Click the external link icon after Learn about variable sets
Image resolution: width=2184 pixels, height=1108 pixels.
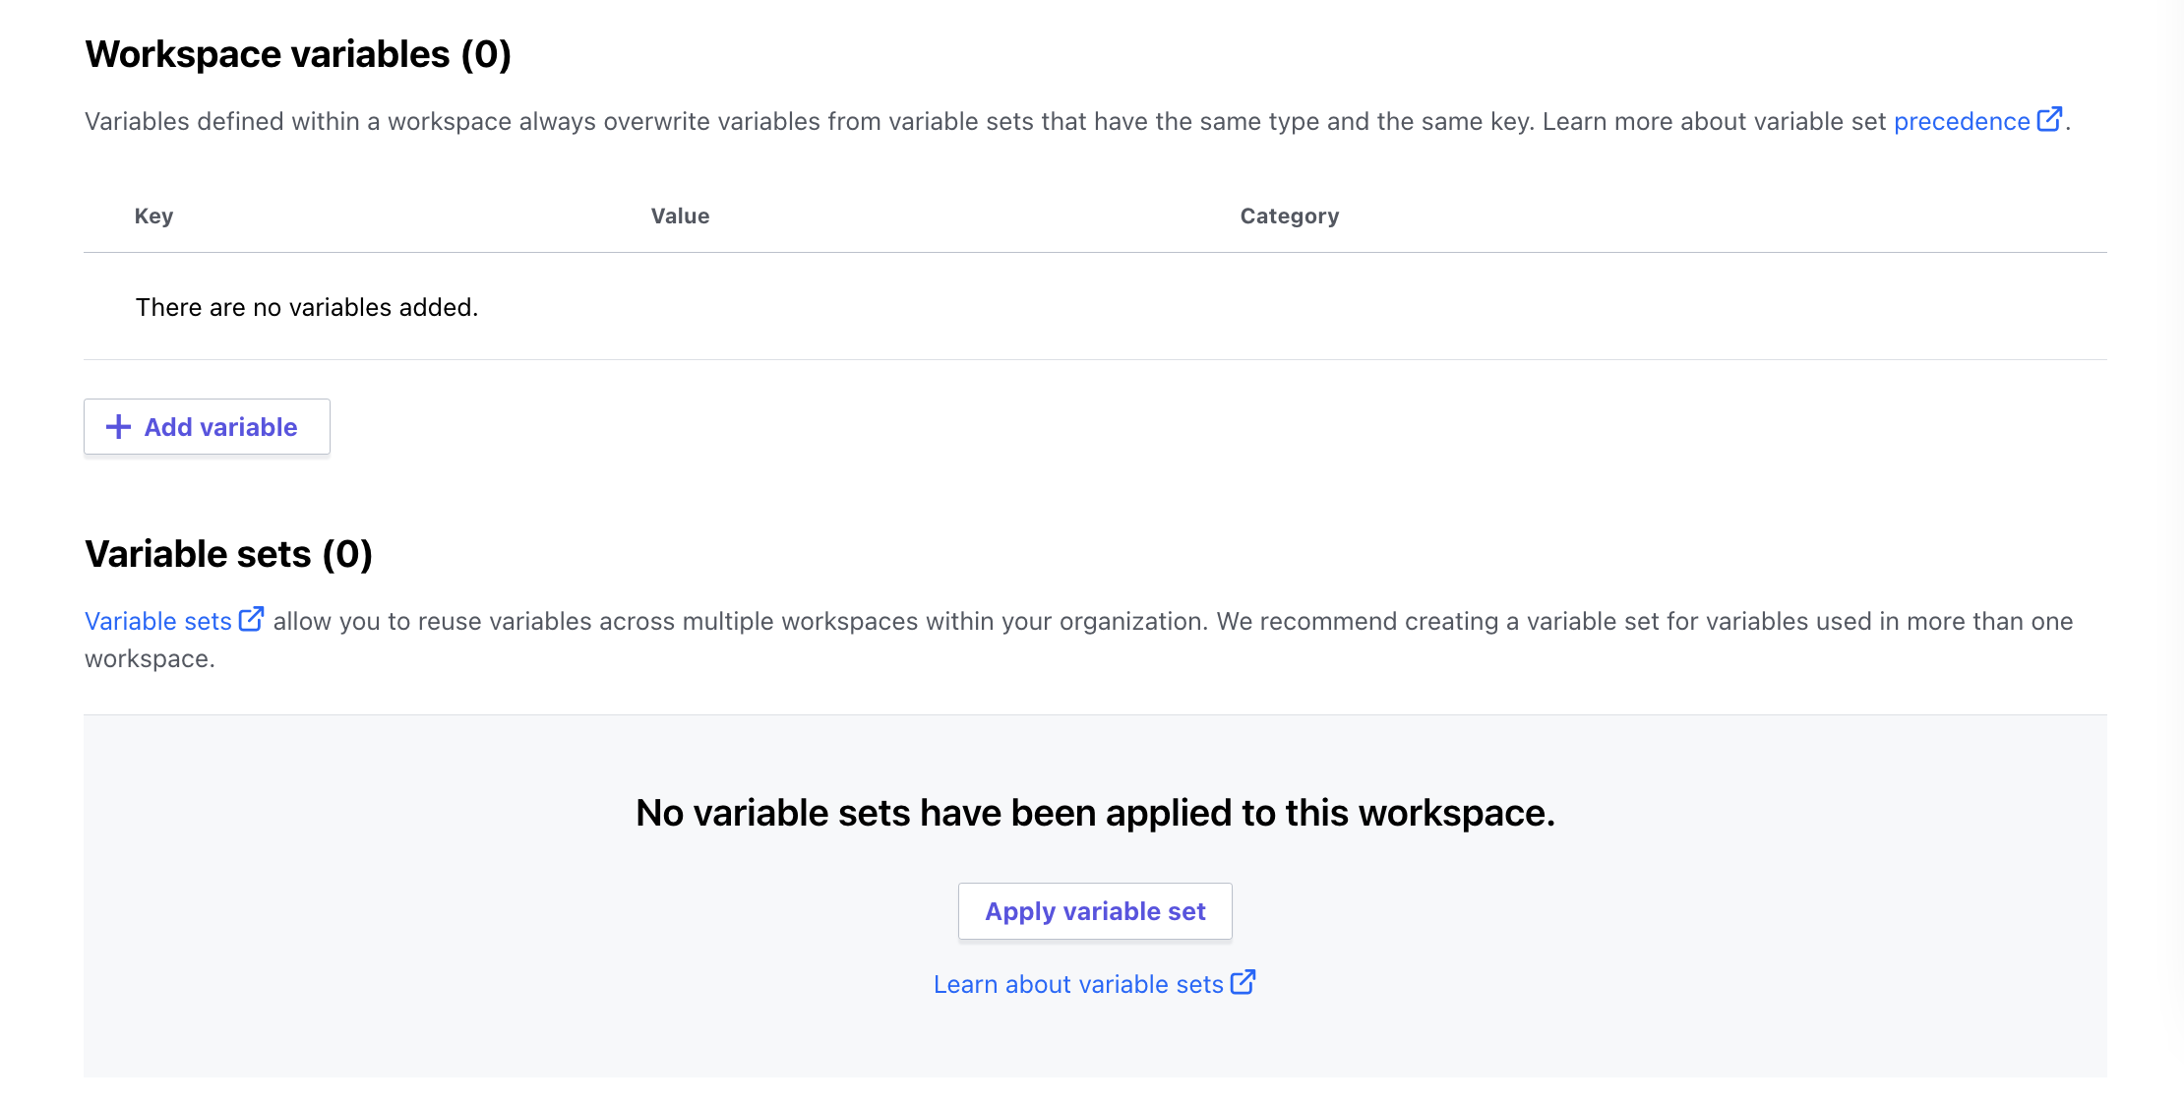1243,982
